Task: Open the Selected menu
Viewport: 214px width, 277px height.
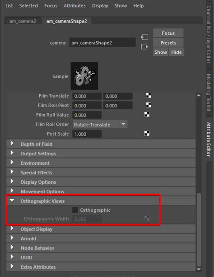Action: 28,5
